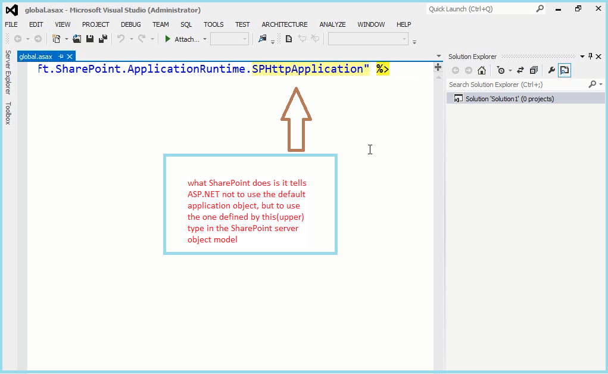Expand the New Project dropdown arrow
Screen dimensions: 608x374
pyautogui.click(x=67, y=38)
